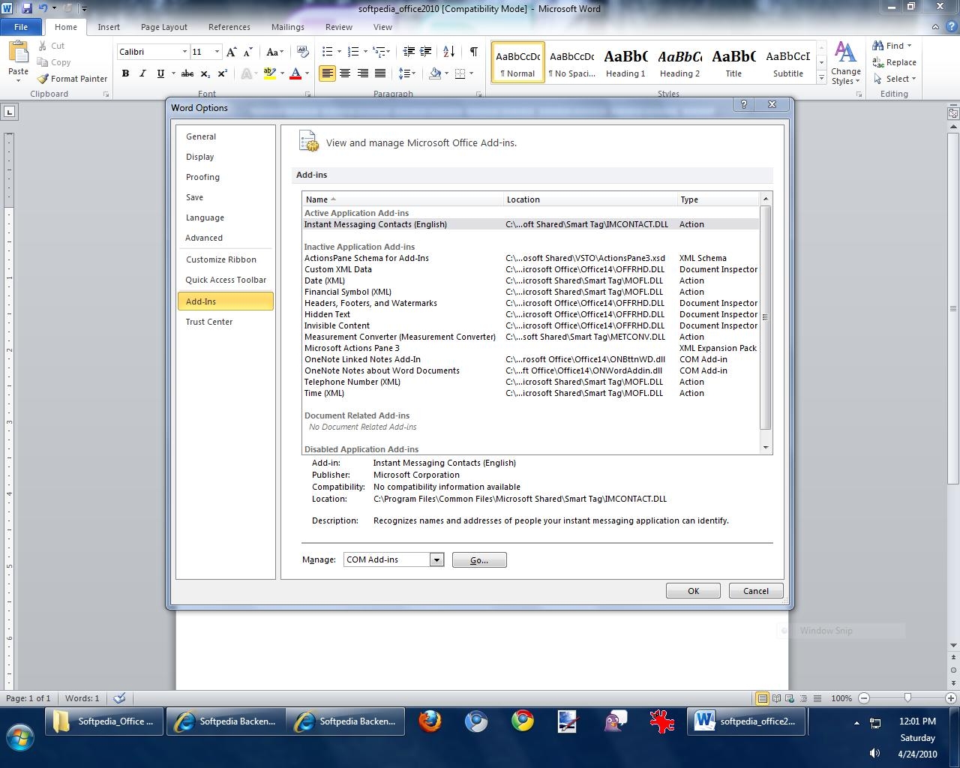The width and height of the screenshot is (960, 768).
Task: Click the Format Painter icon
Action: 43,79
